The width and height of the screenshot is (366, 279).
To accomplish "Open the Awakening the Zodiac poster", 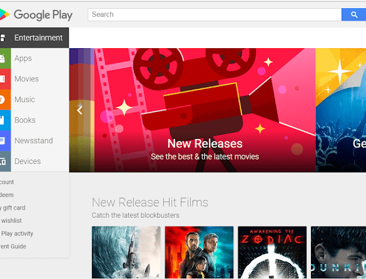I will point(272,252).
